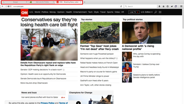This screenshot has width=184, height=104.
Task: Click the www.cnn.com address bar
Action: pyautogui.click(x=66, y=7)
